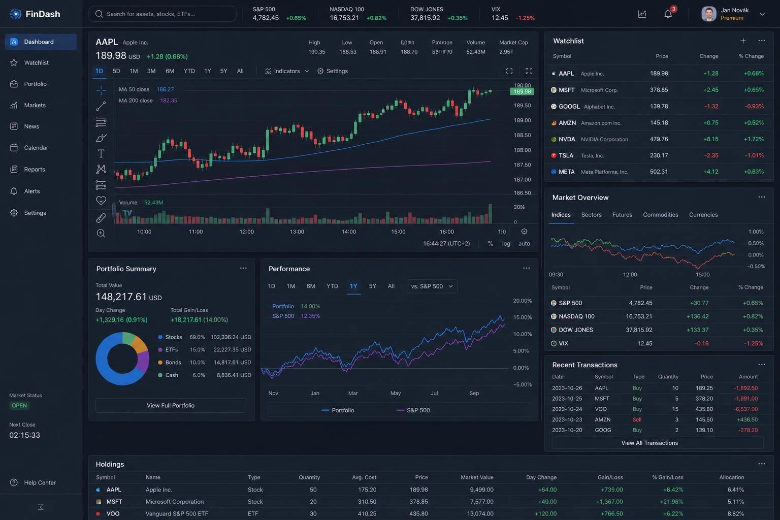Viewport: 780px width, 520px height.
Task: Open the Sectors tab in Market Overview
Action: [591, 215]
